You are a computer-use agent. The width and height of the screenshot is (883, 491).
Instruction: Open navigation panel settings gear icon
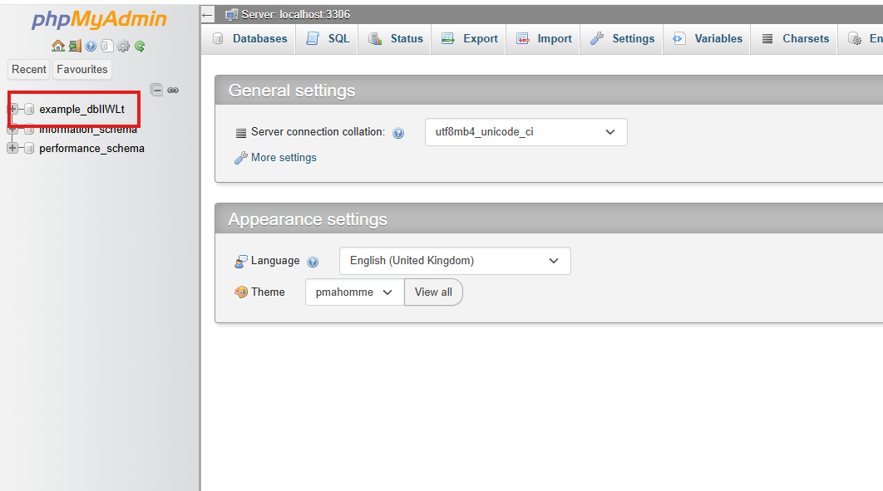pos(123,47)
